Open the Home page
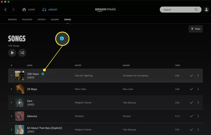The width and height of the screenshot is (211, 135). click(29, 10)
